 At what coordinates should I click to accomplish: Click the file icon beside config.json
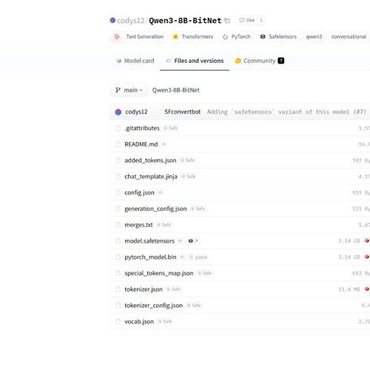pyautogui.click(x=118, y=192)
